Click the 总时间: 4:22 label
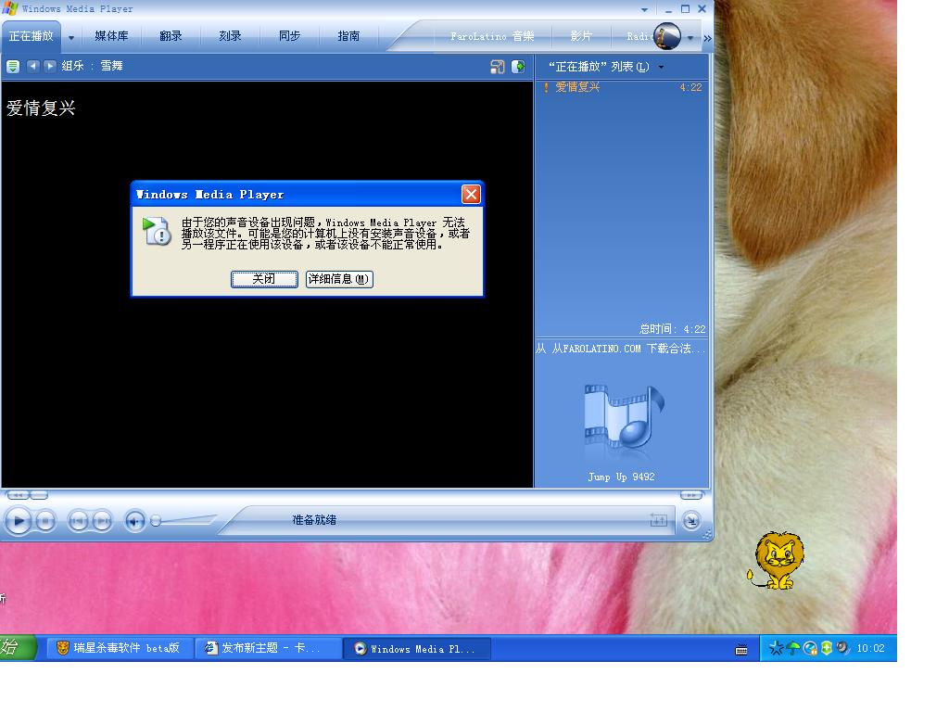This screenshot has width=949, height=712. [x=672, y=329]
